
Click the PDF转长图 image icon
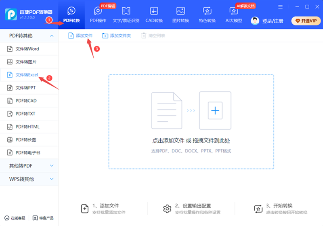(x=10, y=140)
